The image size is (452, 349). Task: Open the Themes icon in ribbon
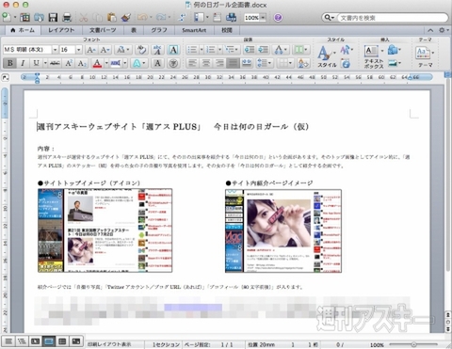[x=423, y=53]
